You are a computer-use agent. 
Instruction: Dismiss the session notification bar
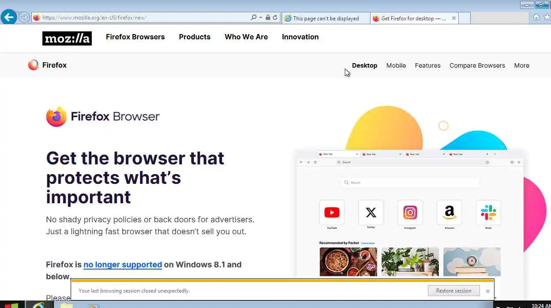tap(487, 291)
